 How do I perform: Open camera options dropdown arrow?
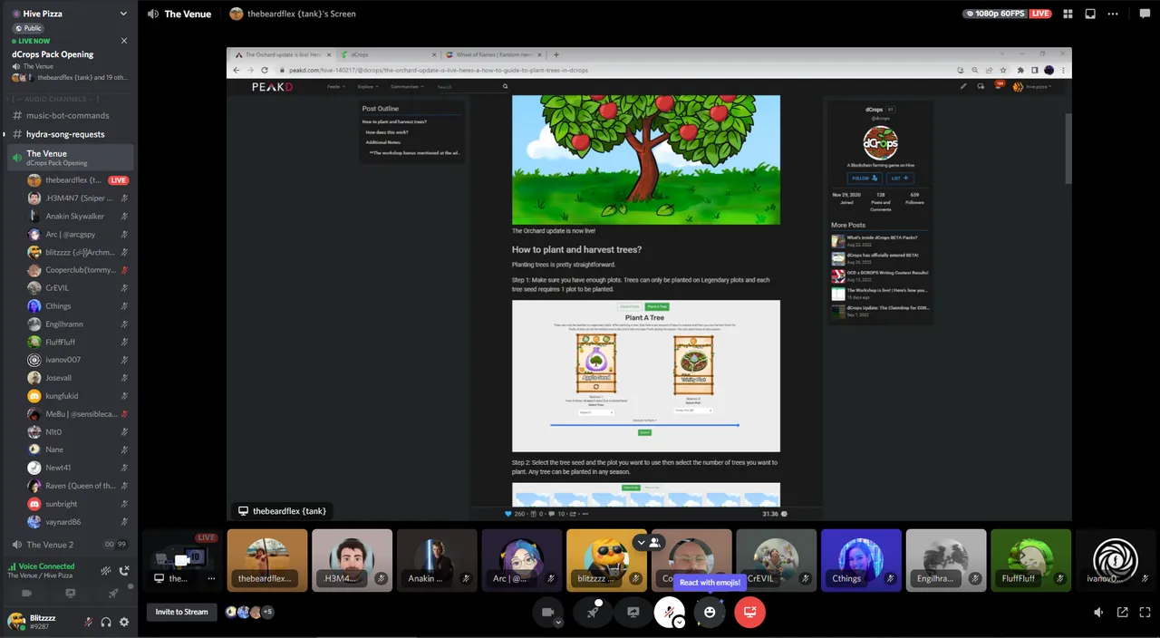558,623
